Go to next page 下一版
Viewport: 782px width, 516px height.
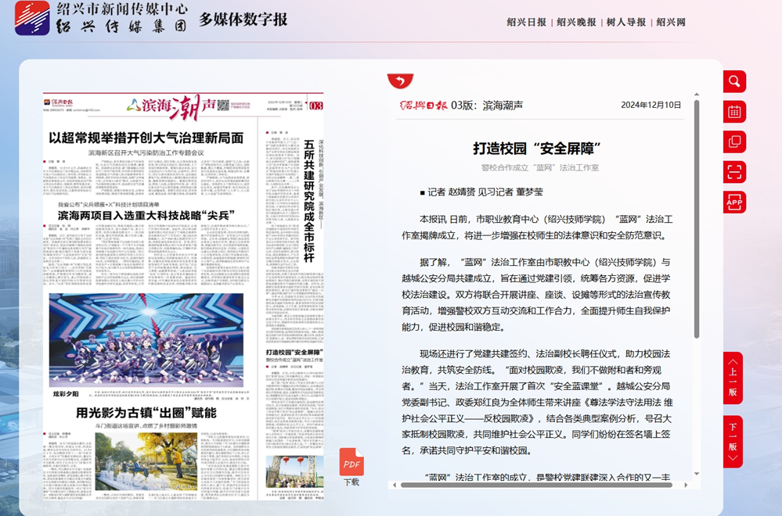733,442
